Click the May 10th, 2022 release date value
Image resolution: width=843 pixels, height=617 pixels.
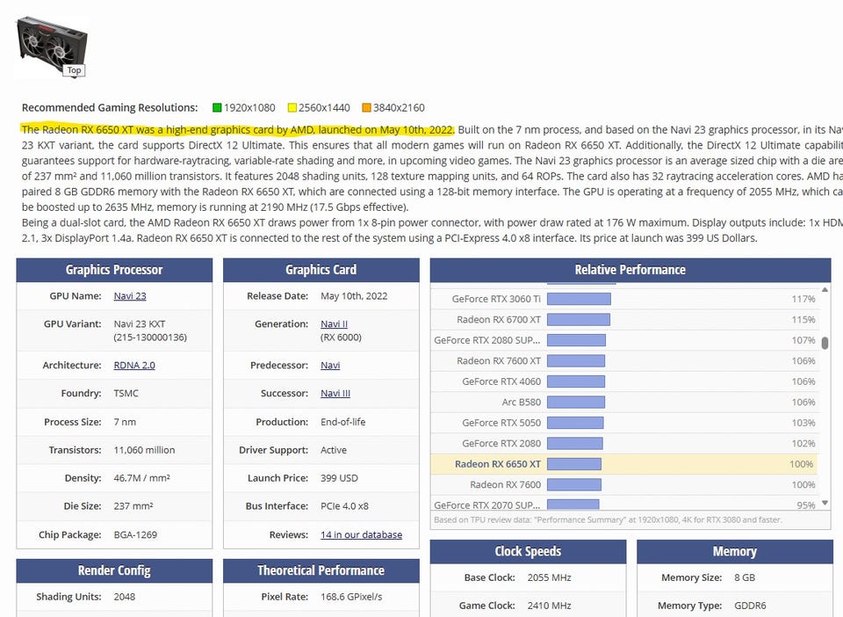[354, 296]
